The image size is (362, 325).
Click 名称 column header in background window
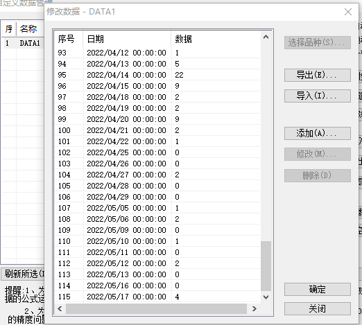[30, 29]
